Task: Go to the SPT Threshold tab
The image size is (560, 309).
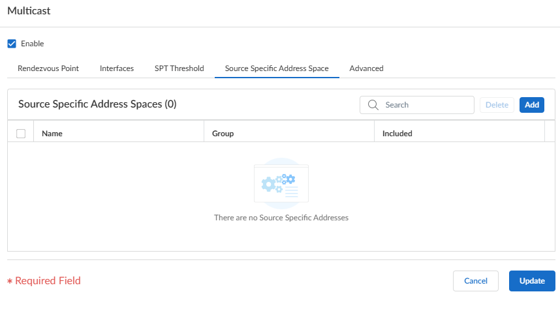Action: [179, 68]
